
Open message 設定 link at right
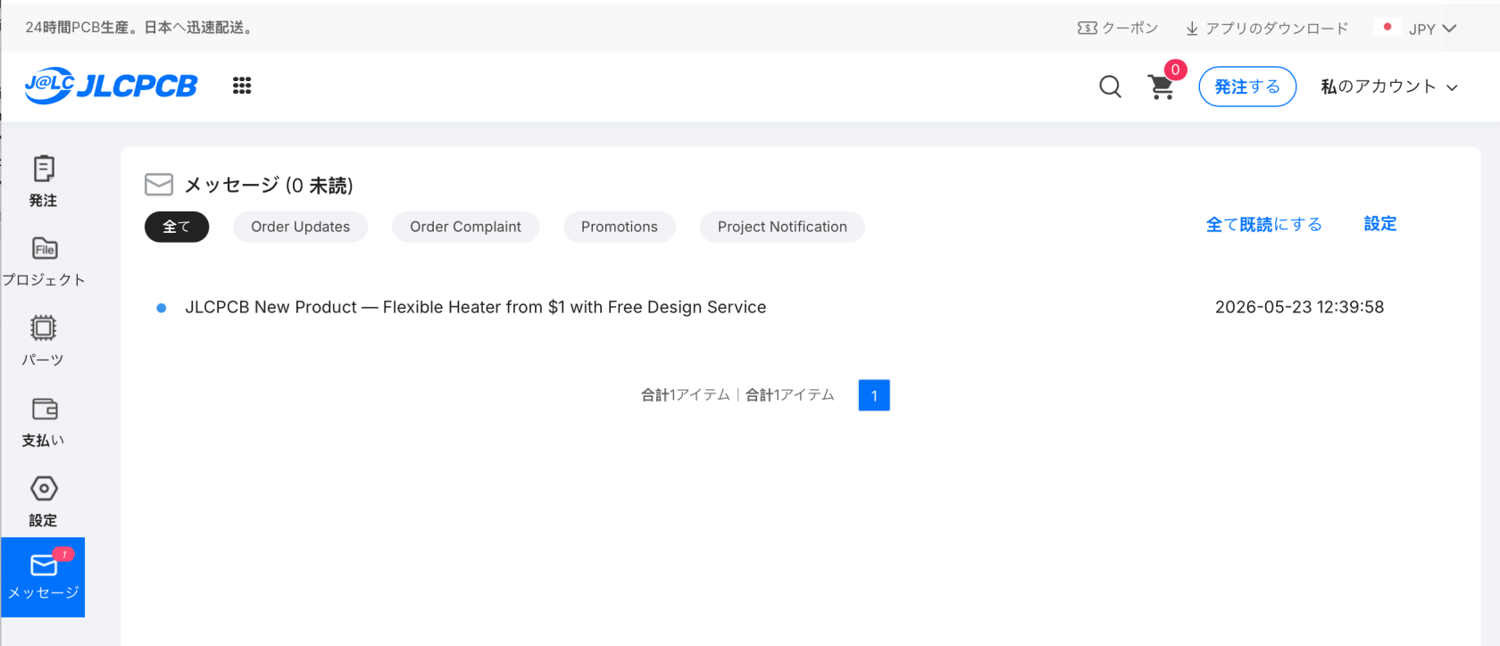(1380, 224)
